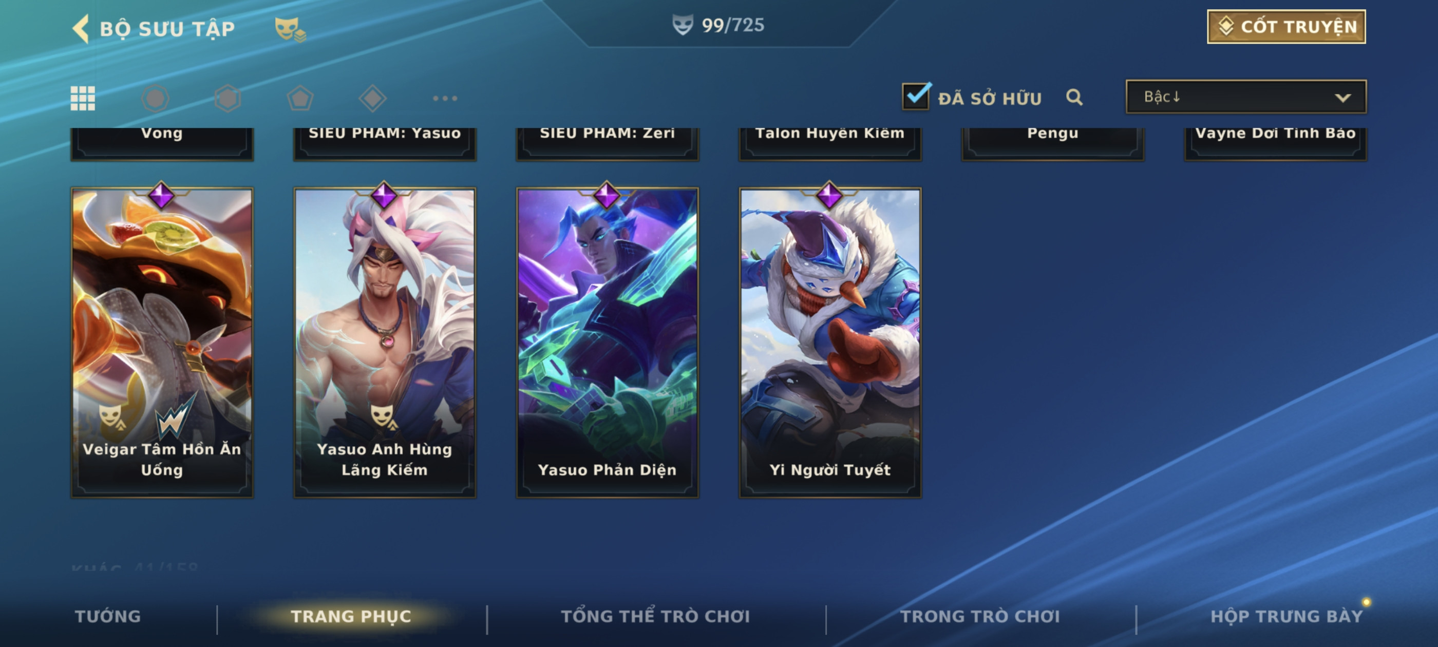Open the Trong Trò Chơi tab
1438x647 pixels.
(x=980, y=616)
